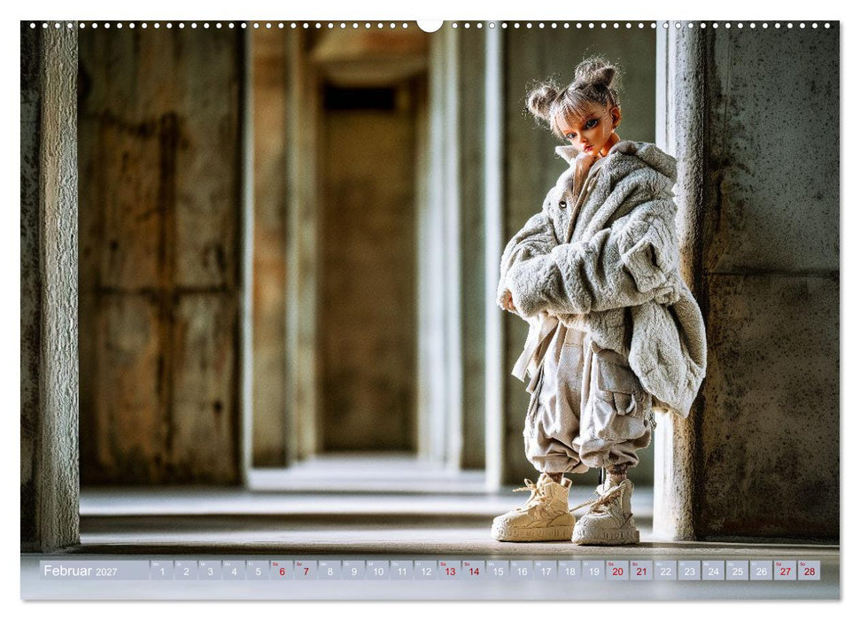Select day 19 in the calendar strip
Screen dimensions: 860x620
point(593,570)
